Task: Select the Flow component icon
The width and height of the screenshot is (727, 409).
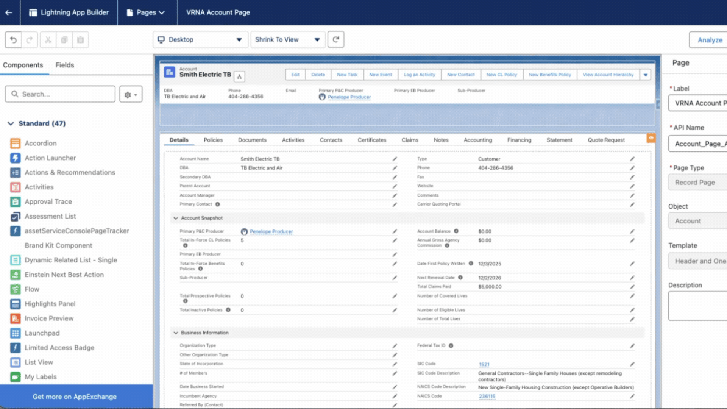Action: click(16, 289)
